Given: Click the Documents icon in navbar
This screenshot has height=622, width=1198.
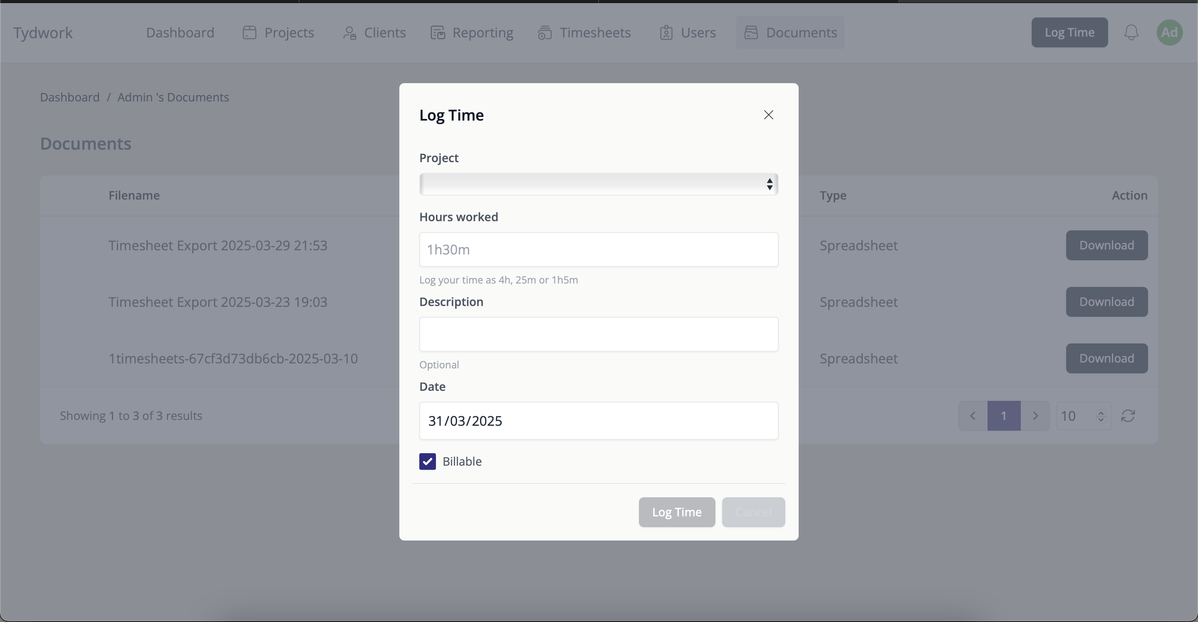Looking at the screenshot, I should coord(751,32).
